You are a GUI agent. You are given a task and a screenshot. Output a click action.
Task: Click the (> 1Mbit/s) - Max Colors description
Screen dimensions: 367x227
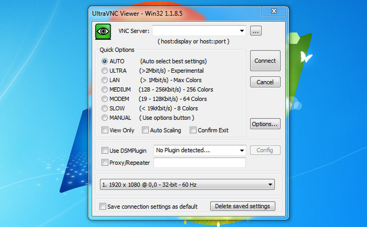171,80
